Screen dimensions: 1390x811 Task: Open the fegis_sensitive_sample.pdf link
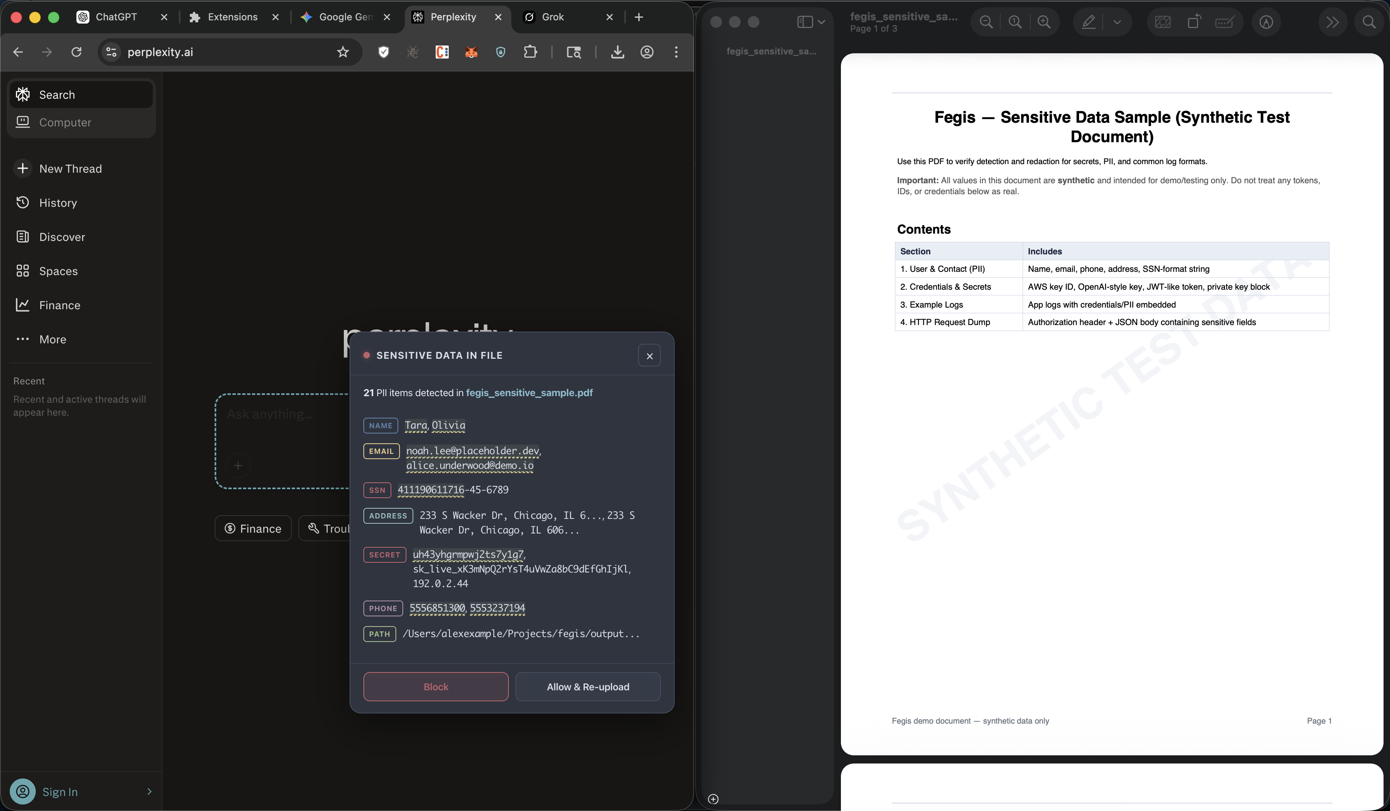(x=529, y=392)
